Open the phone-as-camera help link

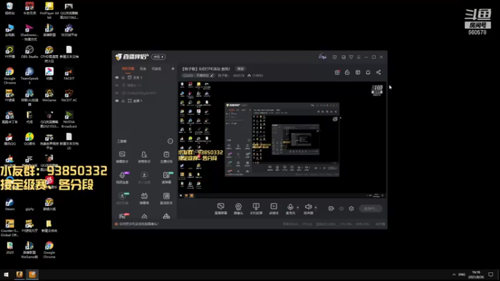[x=139, y=224]
